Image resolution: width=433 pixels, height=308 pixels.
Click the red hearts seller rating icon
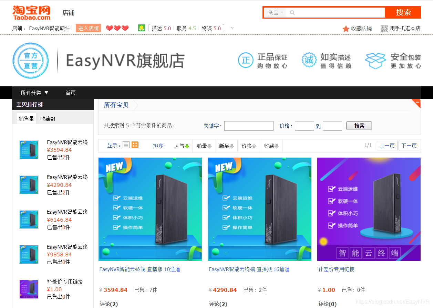117,28
